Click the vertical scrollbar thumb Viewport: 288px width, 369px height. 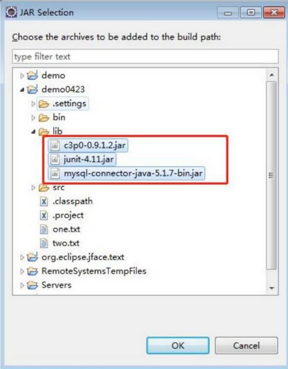(x=272, y=176)
